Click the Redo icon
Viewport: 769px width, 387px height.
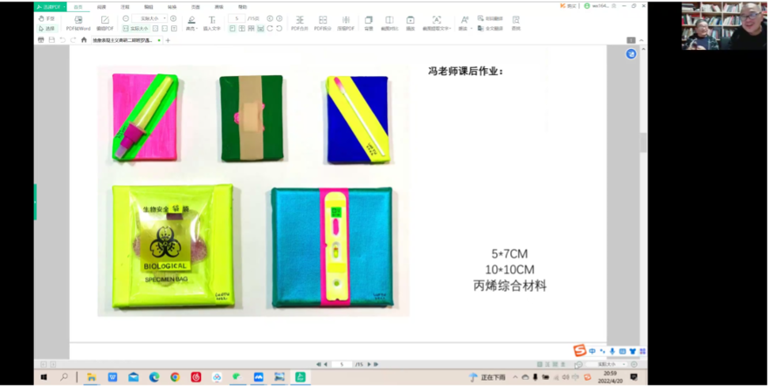73,40
